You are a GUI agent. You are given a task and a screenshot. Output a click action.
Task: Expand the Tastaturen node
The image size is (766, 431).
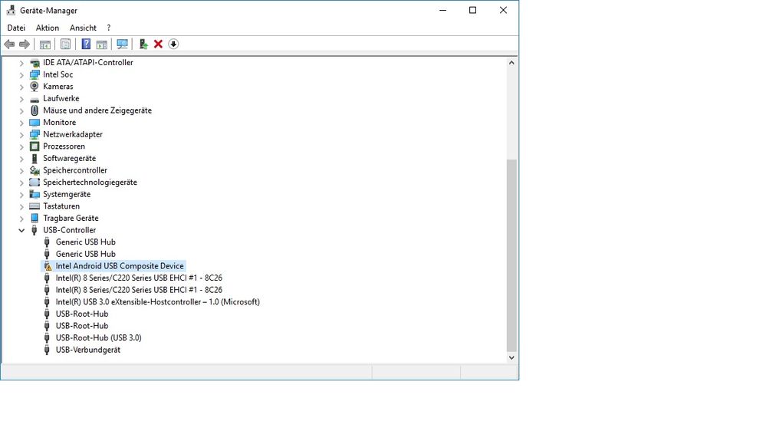tap(21, 206)
